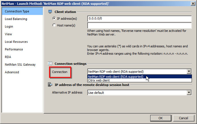Image resolution: width=197 pixels, height=124 pixels.
Task: Show the Performance page
Action: (14, 49)
